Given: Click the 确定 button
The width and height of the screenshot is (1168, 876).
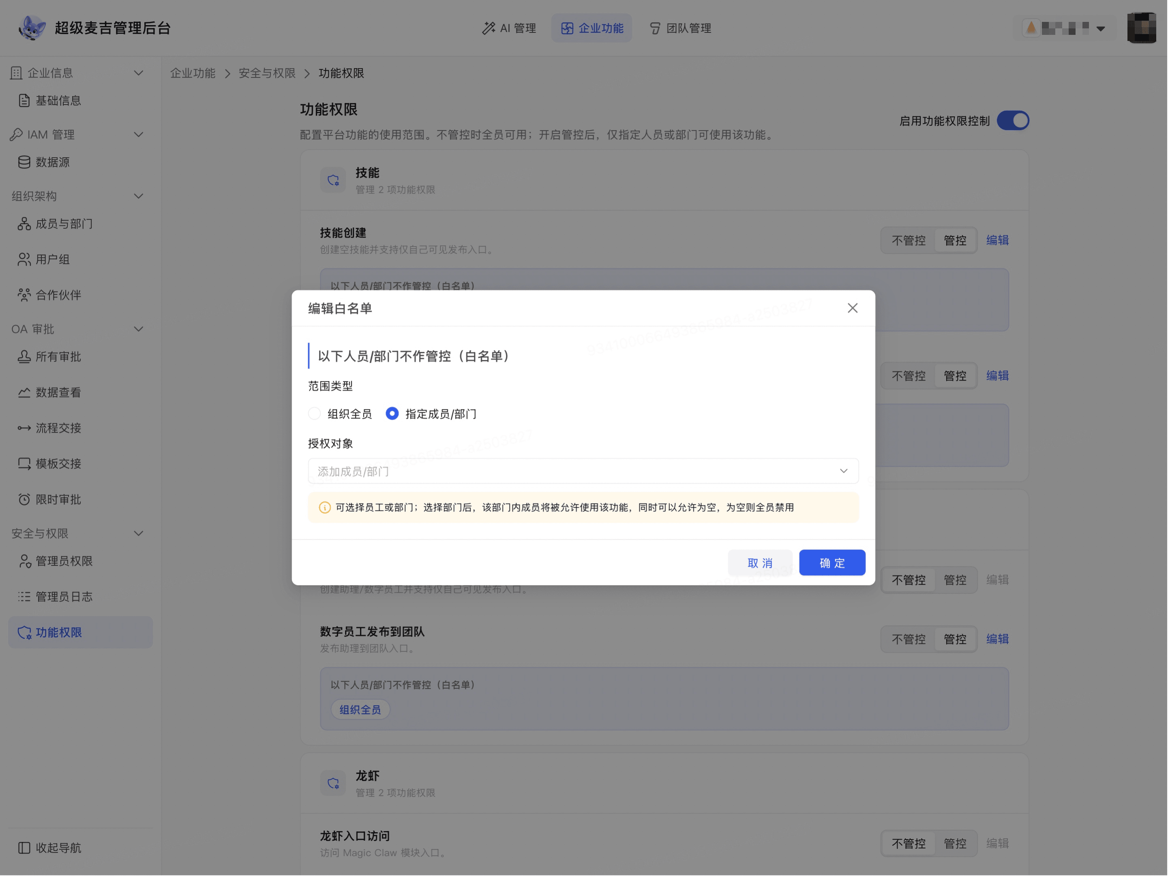Looking at the screenshot, I should (833, 563).
